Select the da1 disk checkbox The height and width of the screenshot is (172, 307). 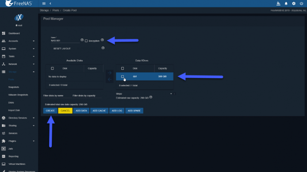pos(123,76)
